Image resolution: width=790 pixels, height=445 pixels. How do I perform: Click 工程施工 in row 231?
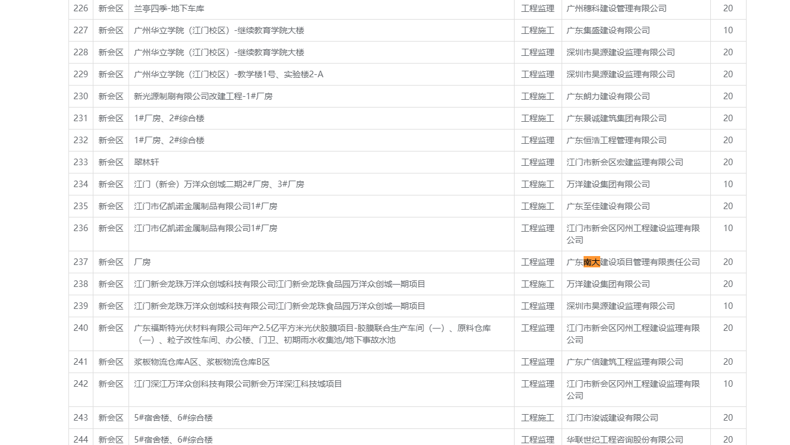[x=538, y=118]
